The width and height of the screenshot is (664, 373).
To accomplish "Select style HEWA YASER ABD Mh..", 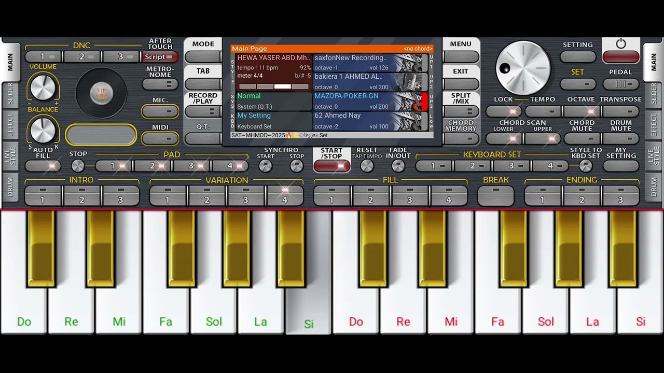I will point(274,72).
